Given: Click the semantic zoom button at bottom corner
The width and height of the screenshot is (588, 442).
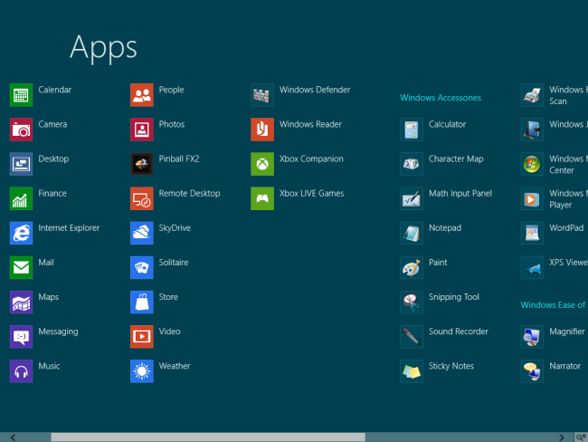Looking at the screenshot, I should tap(582, 437).
